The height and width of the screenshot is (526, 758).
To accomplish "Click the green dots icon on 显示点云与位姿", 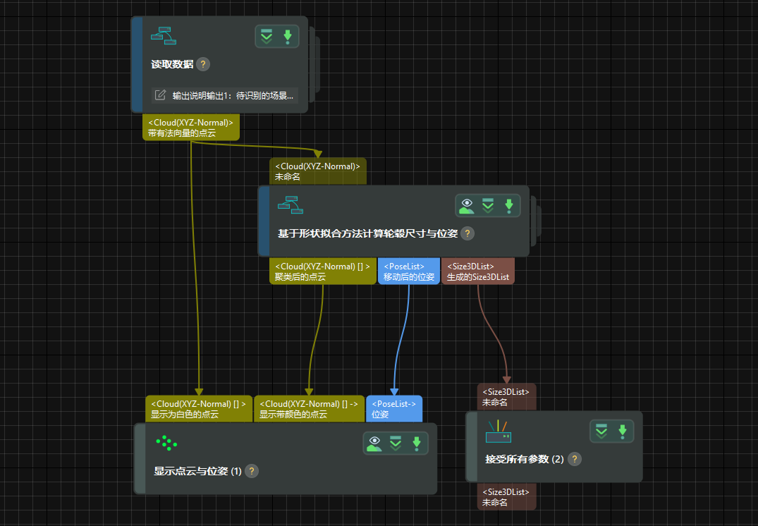I will pos(166,443).
